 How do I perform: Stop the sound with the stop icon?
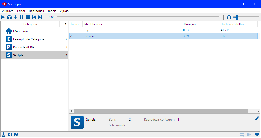[x=28, y=17]
